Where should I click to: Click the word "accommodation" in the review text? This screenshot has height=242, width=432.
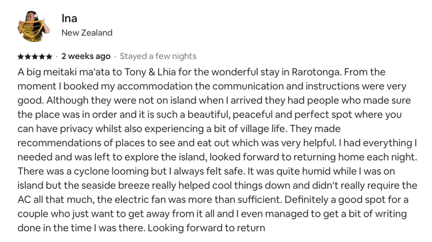pyautogui.click(x=155, y=86)
